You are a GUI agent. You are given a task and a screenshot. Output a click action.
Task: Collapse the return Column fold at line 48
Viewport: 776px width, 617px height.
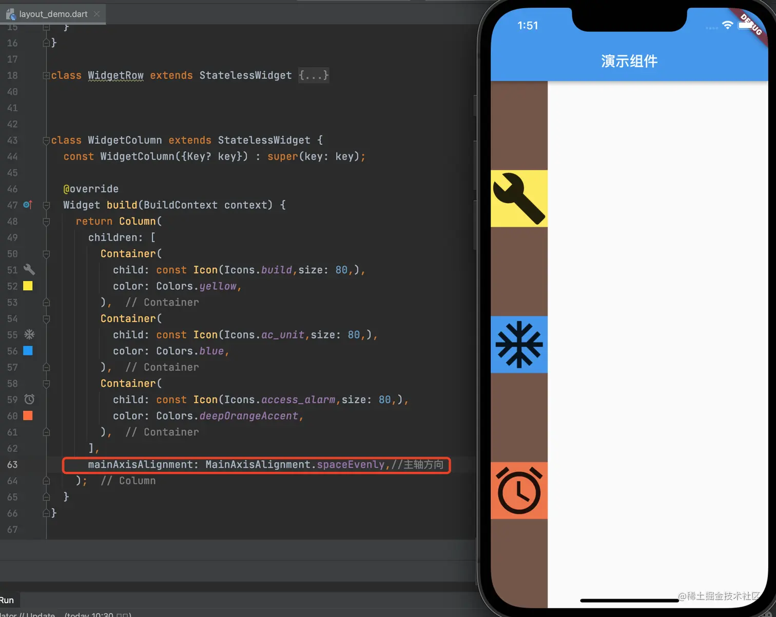[46, 221]
